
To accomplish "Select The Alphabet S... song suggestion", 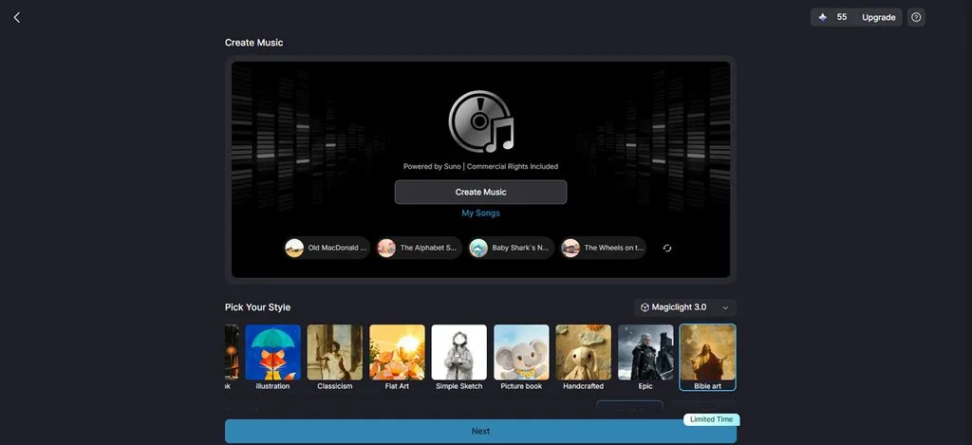I will tap(419, 248).
